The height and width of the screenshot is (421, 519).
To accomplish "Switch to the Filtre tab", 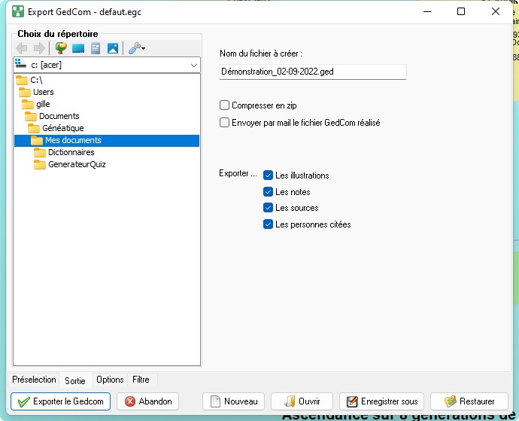I will click(x=141, y=380).
